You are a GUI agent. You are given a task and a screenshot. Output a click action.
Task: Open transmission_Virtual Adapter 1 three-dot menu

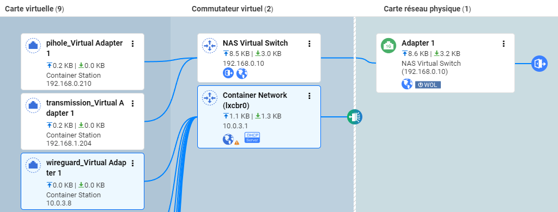click(133, 103)
